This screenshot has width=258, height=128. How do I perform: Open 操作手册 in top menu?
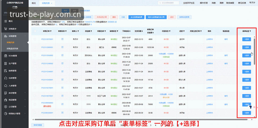(x=204, y=3)
